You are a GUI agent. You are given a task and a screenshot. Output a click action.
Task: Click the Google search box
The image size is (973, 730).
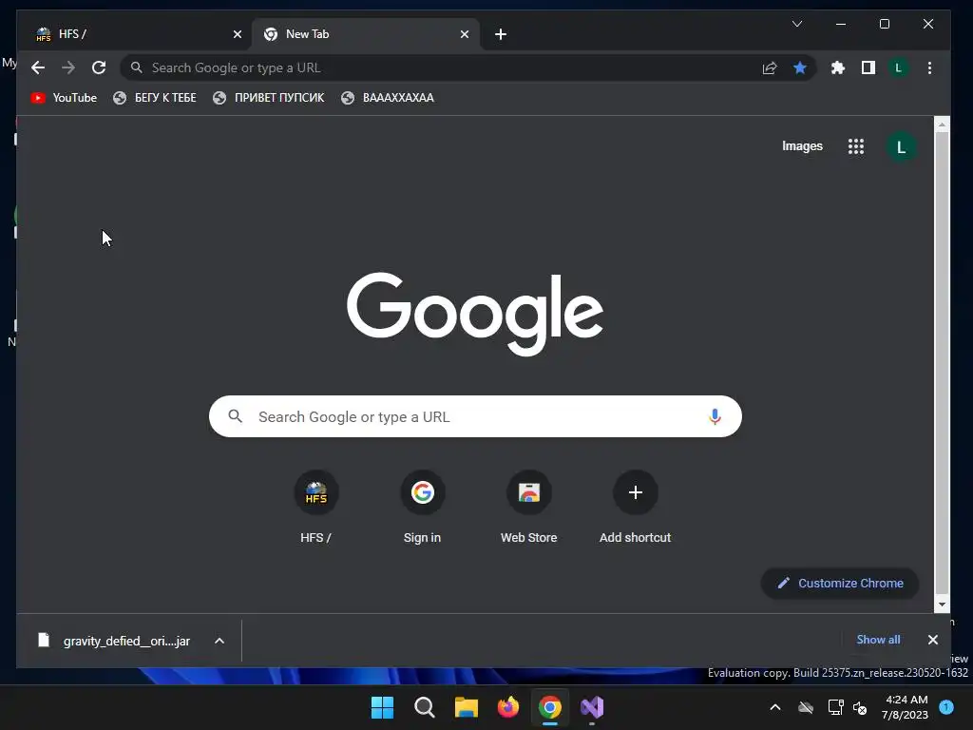click(x=475, y=416)
